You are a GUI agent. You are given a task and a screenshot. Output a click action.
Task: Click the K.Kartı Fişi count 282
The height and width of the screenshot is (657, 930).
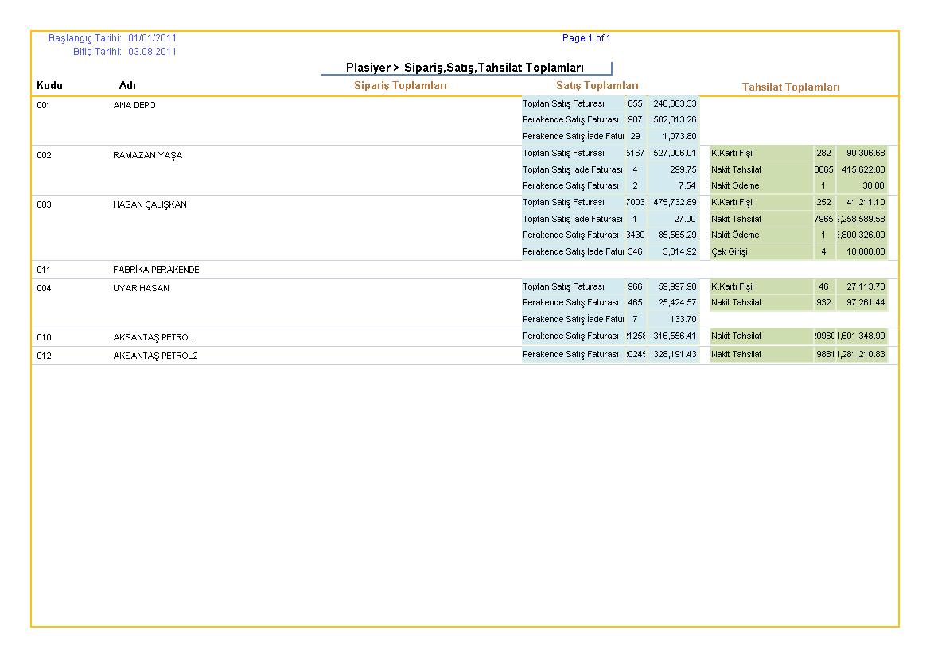pos(824,153)
